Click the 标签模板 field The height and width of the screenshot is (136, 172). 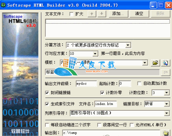pos(102,72)
